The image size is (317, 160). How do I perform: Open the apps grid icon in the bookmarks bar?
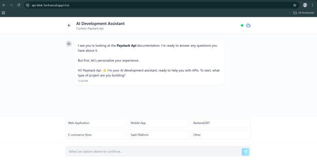[3, 13]
